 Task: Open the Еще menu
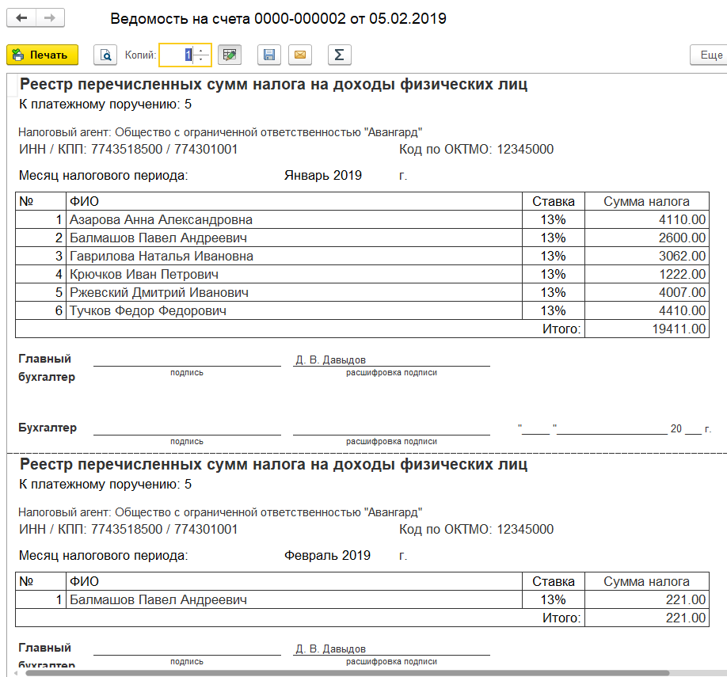pos(709,55)
